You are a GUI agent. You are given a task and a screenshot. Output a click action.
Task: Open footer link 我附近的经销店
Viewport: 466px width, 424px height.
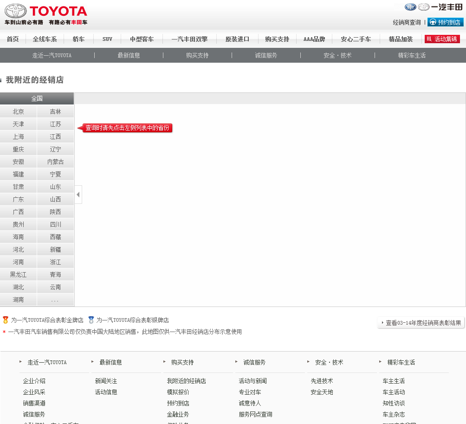point(186,381)
